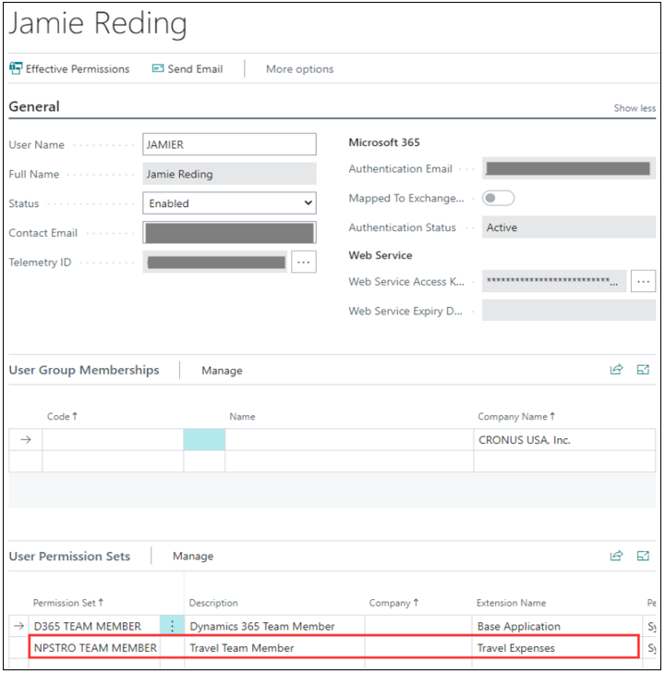Click the Web Service Access Key field

(x=554, y=281)
